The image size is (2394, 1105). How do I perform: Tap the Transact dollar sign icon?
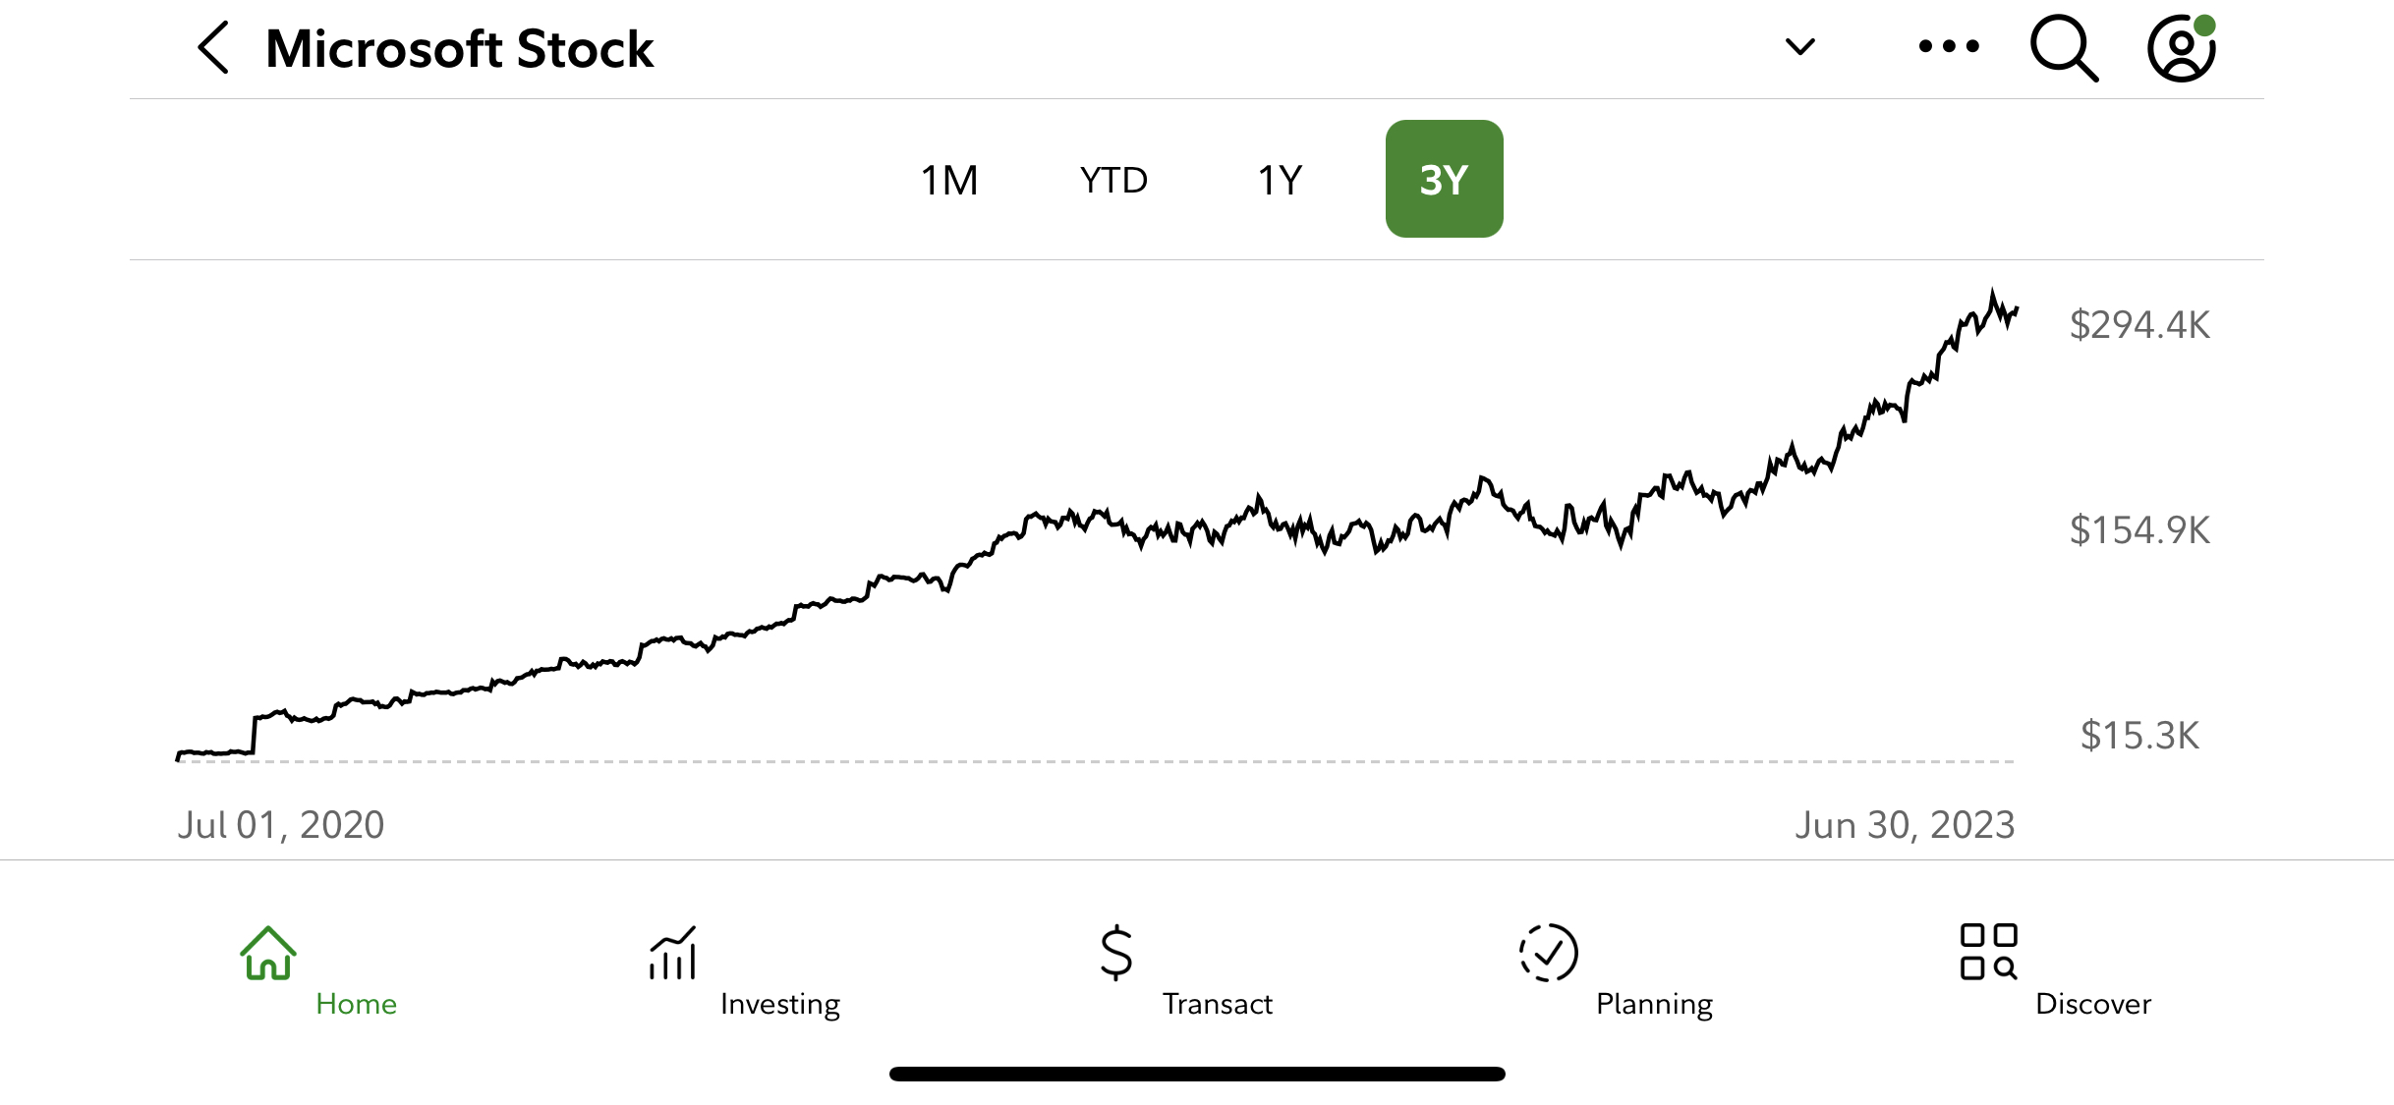[1116, 953]
